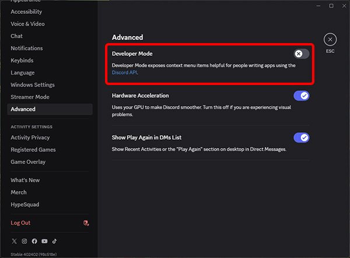Maximize the Discord window

click(331, 6)
